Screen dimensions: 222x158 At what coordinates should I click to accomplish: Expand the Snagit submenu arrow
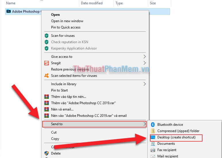click(x=144, y=63)
